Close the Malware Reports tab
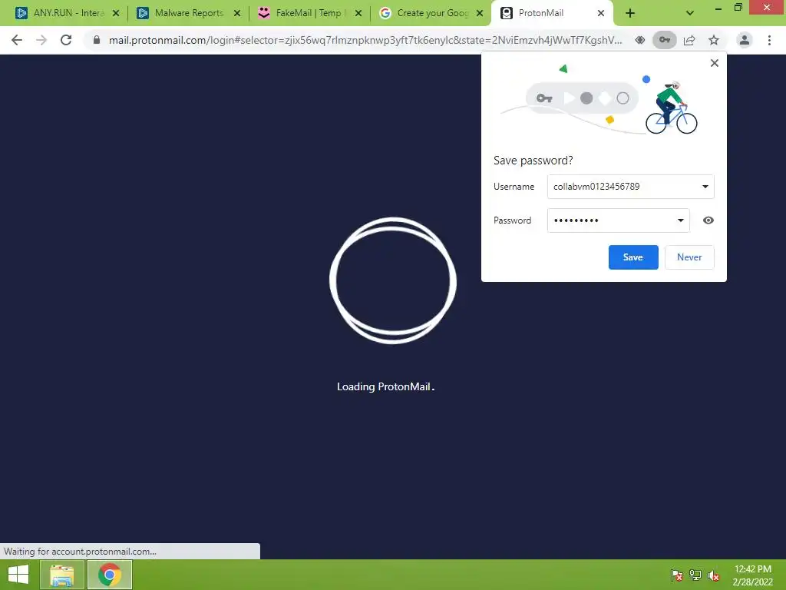The image size is (786, 590). [x=237, y=13]
